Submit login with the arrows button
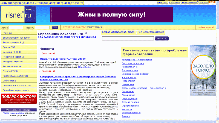This screenshot has width=219, height=123. pyautogui.click(x=55, y=28)
